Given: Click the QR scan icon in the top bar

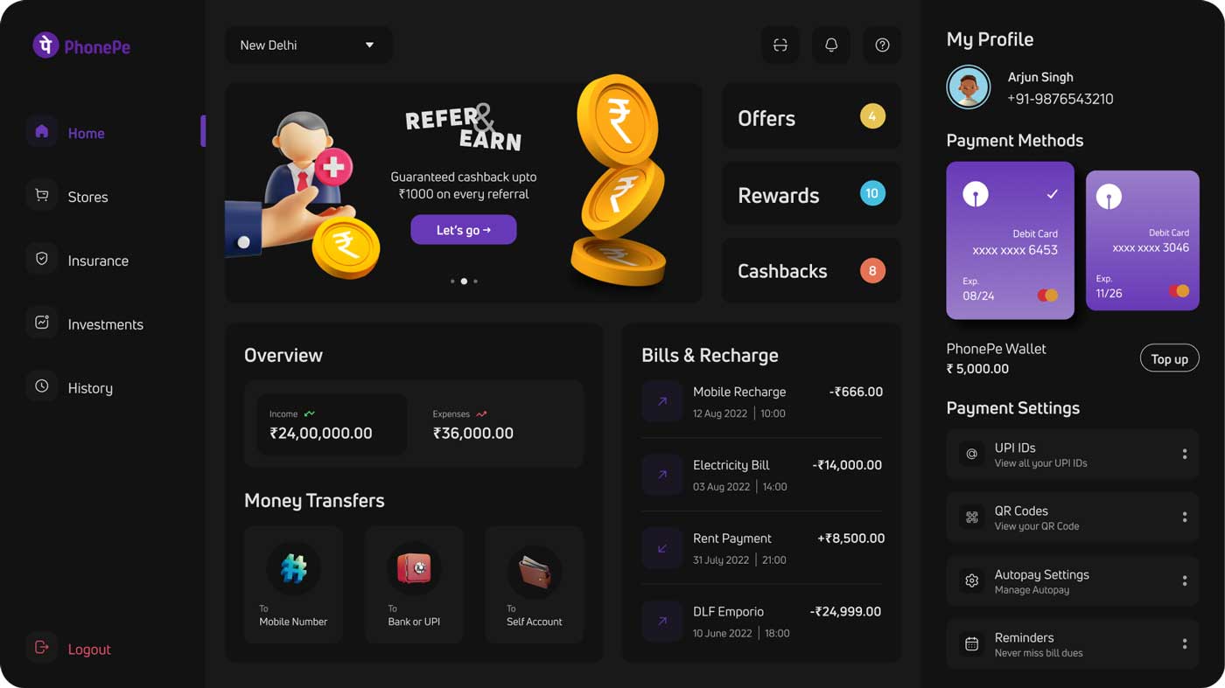Looking at the screenshot, I should point(780,45).
